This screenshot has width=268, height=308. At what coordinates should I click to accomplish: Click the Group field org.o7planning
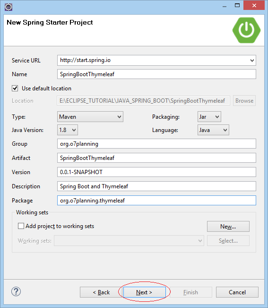tap(156, 143)
